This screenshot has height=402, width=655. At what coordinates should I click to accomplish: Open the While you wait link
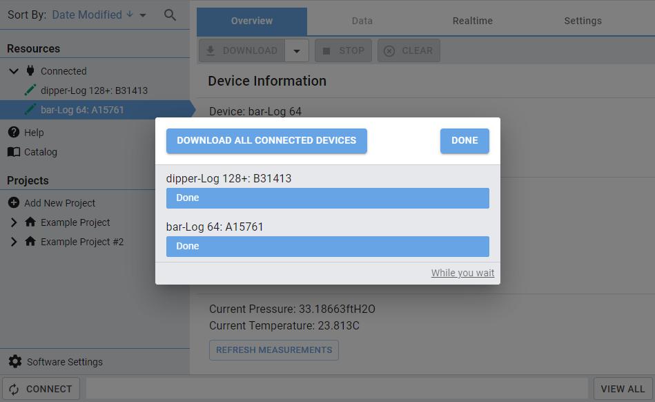(x=462, y=273)
